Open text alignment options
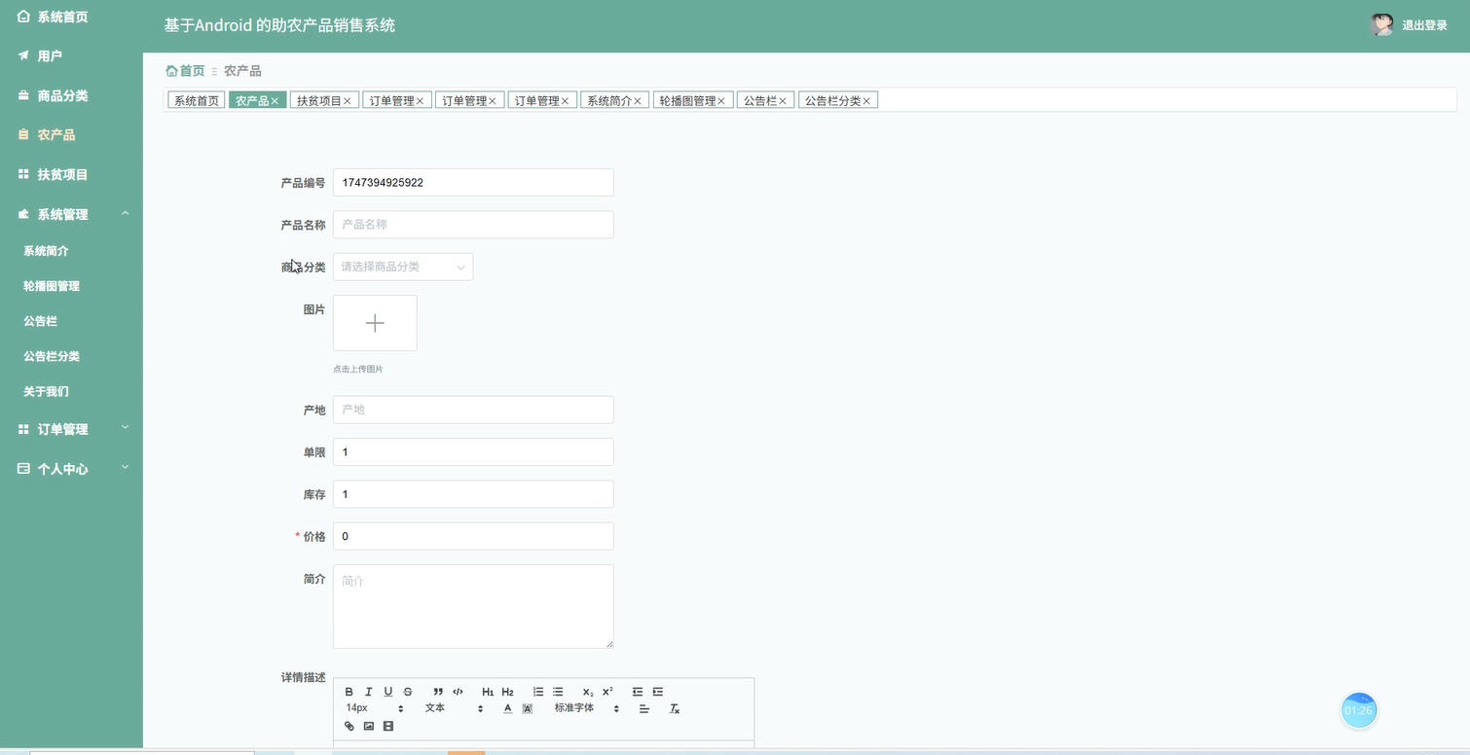This screenshot has height=755, width=1470. click(x=644, y=709)
